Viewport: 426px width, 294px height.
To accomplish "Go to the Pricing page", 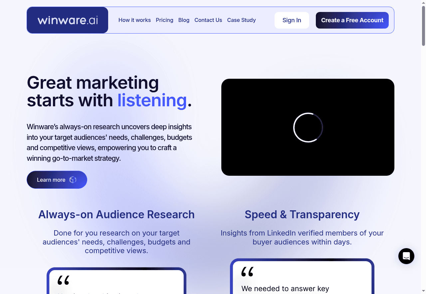I will coord(164,20).
